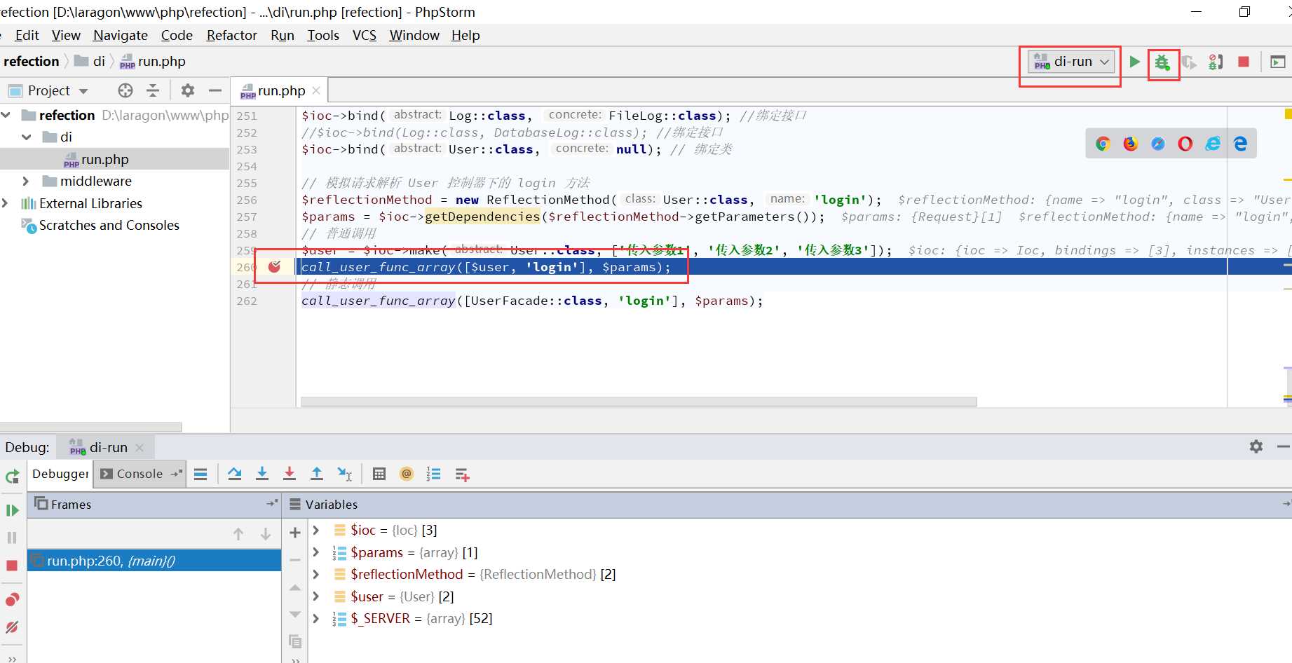Viewport: 1292px width, 663px height.
Task: Show execution point in debugger toolbar
Action: pos(200,474)
